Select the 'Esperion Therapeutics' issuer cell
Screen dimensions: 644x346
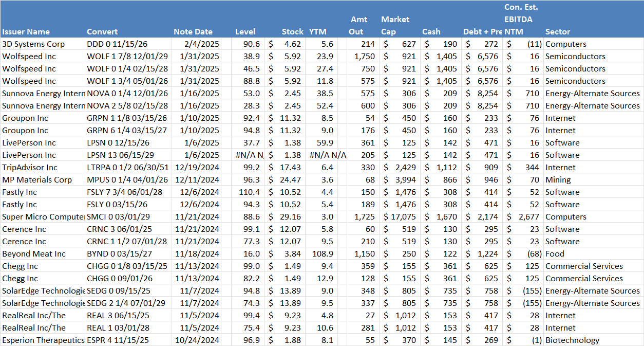[x=43, y=340]
